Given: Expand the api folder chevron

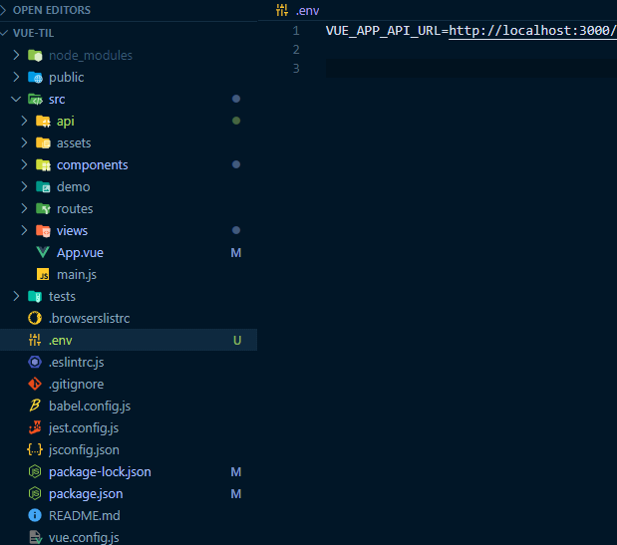Looking at the screenshot, I should 24,122.
